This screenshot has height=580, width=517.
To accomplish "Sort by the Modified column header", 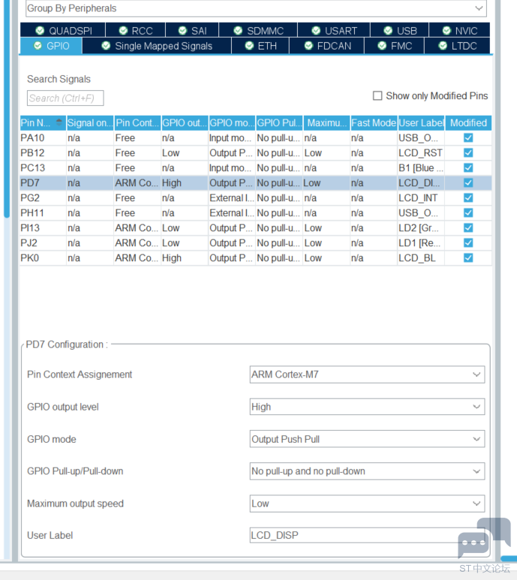I will pyautogui.click(x=468, y=123).
